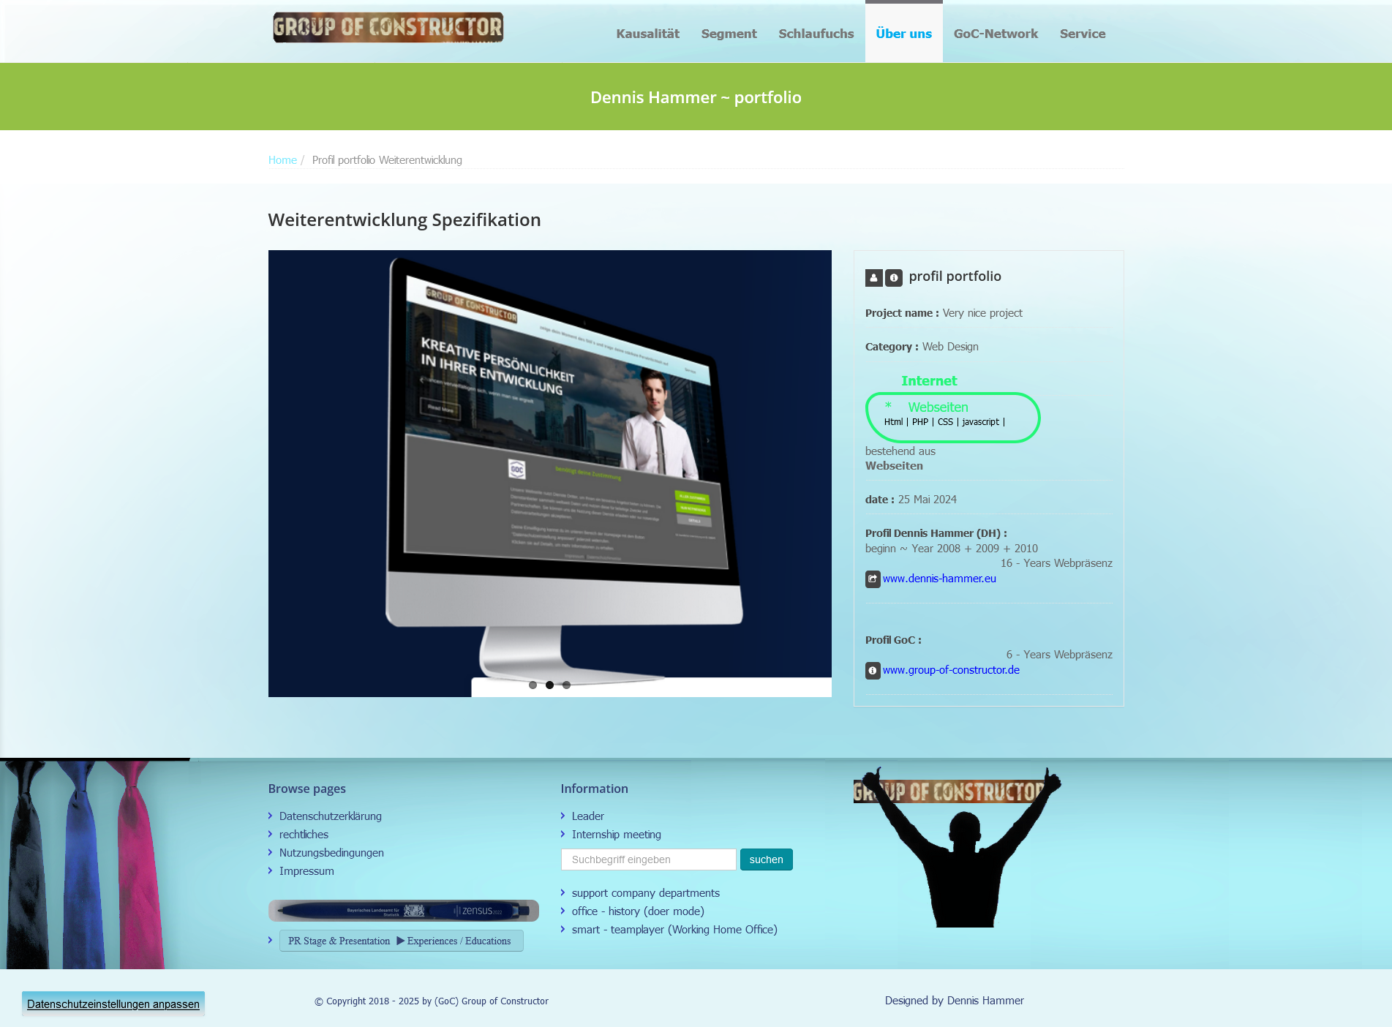Image resolution: width=1392 pixels, height=1027 pixels.
Task: Open the Kausalität menu
Action: click(x=647, y=34)
